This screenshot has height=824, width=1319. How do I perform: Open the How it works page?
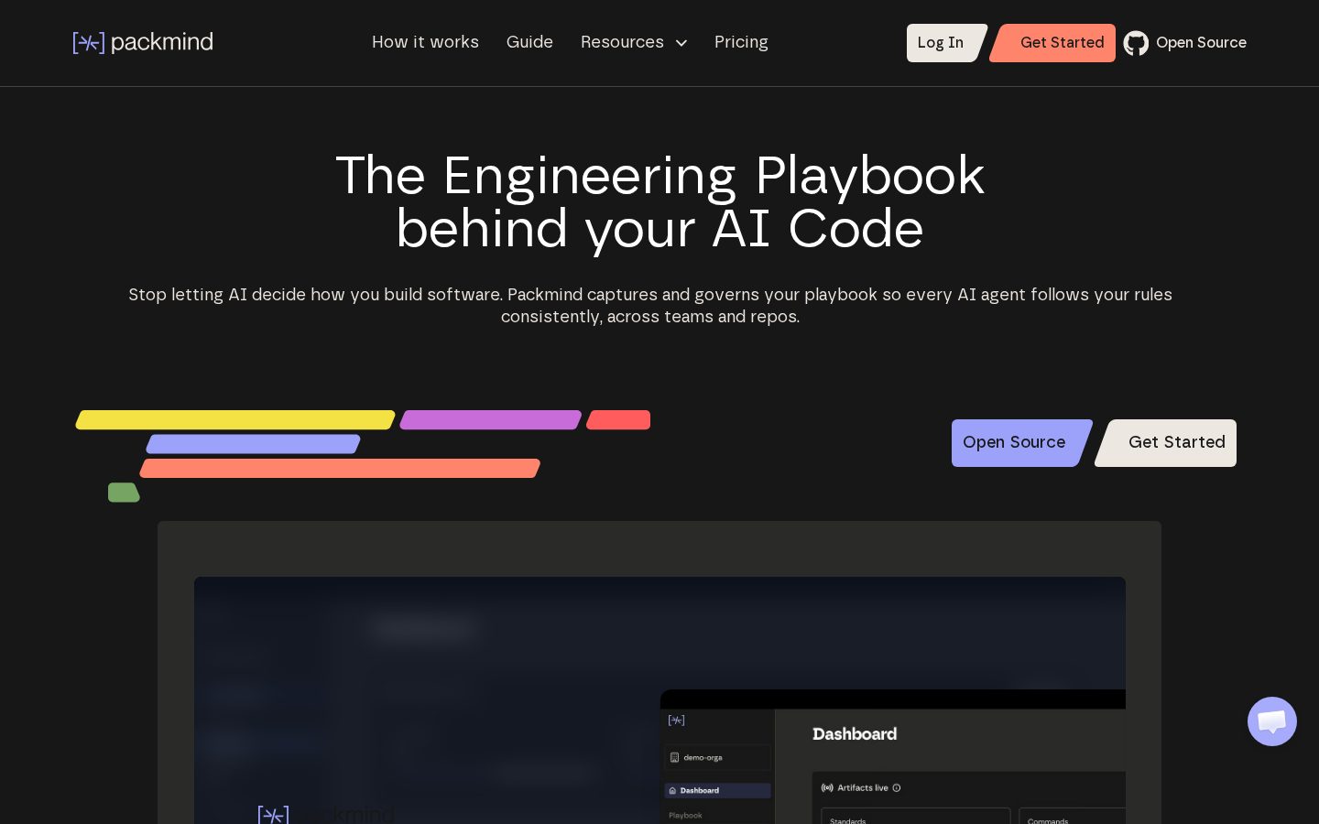coord(425,42)
